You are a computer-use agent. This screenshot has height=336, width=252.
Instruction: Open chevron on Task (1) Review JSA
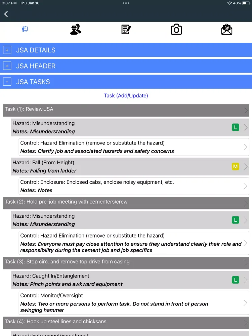(x=246, y=110)
